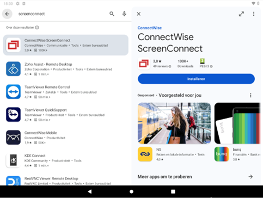Click 'Over deze resultaten' text
This screenshot has width=263, height=198.
[20, 28]
